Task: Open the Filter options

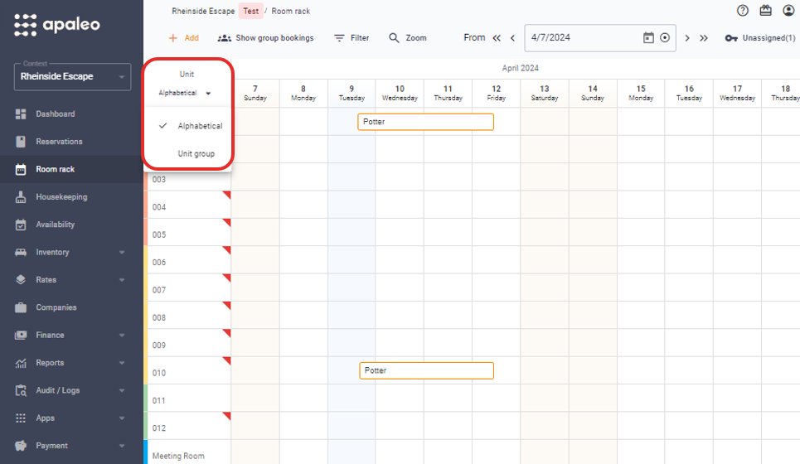Action: tap(352, 38)
